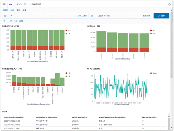The height and width of the screenshot is (131, 174).
Task: Open the saved query menu
Action: click(6, 16)
